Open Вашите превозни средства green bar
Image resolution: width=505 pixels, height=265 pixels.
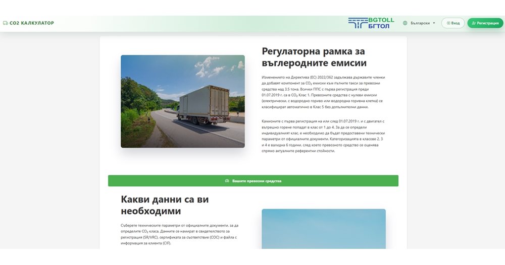tap(253, 181)
